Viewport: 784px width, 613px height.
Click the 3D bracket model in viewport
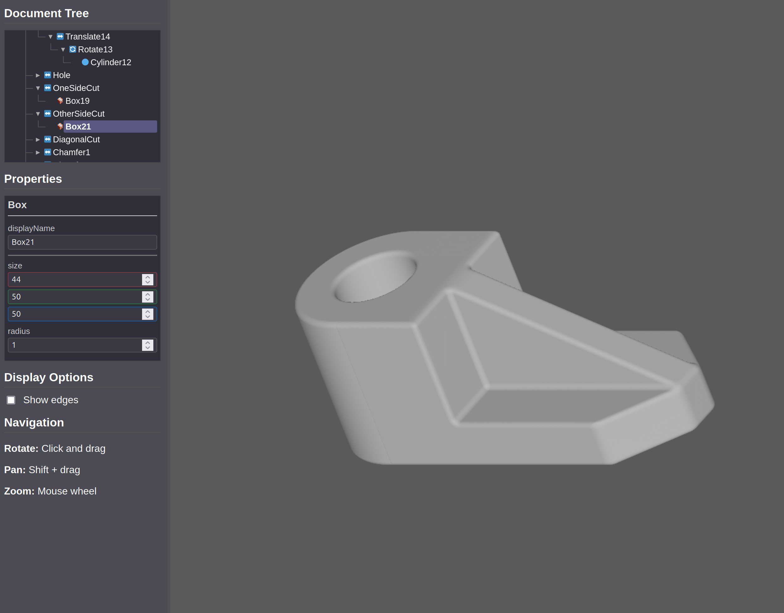tap(503, 359)
